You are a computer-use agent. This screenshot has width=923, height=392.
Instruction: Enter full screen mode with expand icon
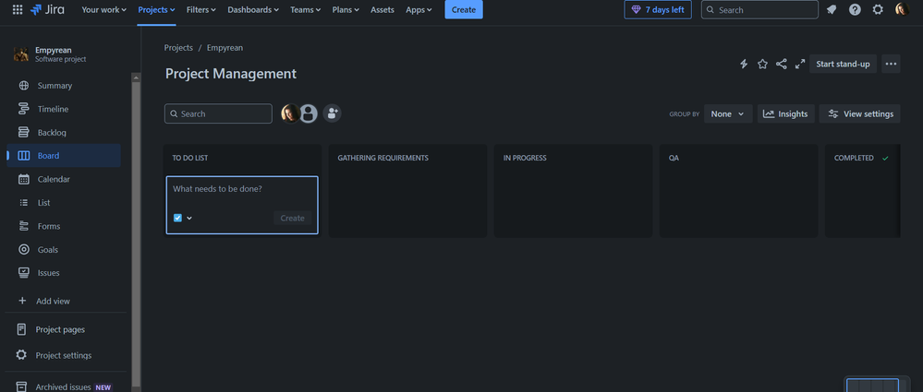(800, 64)
